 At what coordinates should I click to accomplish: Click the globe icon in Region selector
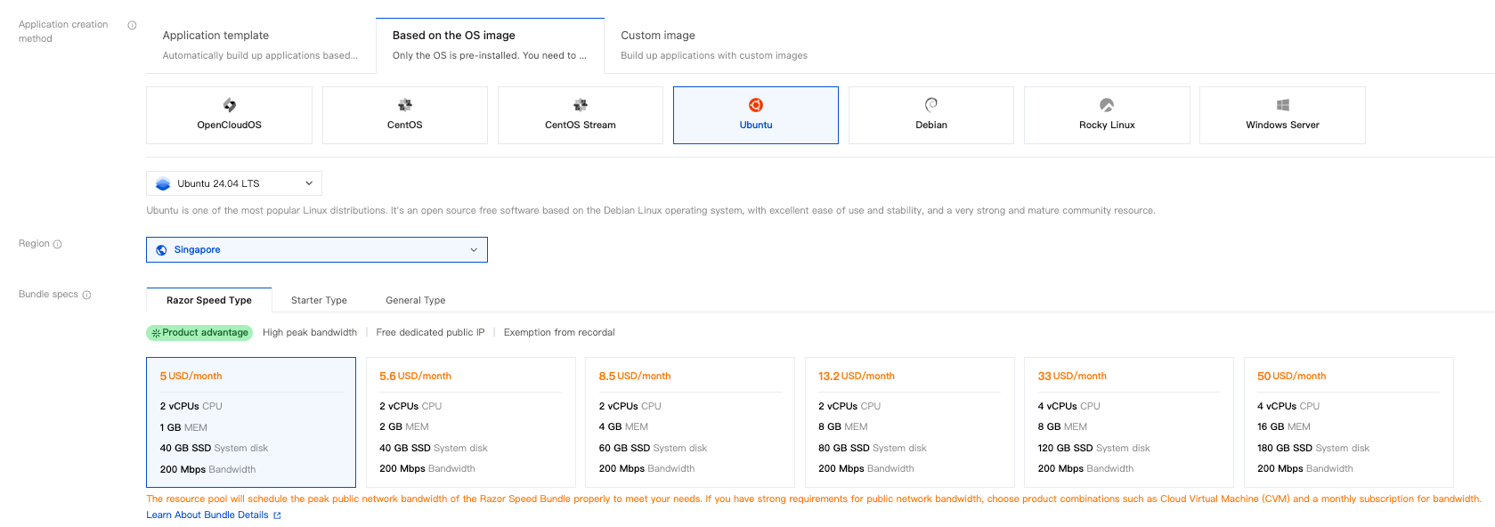pyautogui.click(x=161, y=250)
